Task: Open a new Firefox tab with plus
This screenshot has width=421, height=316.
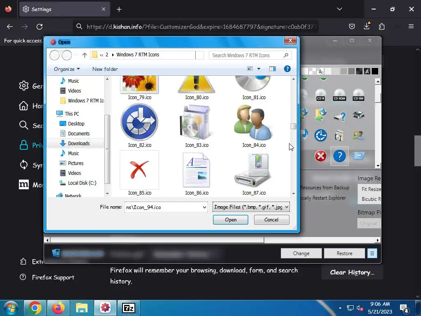Action: (119, 9)
